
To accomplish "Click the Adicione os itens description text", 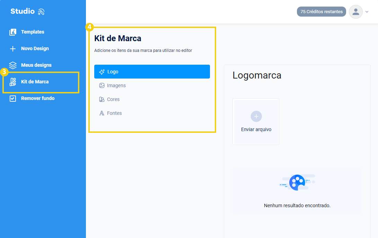I will 143,51.
